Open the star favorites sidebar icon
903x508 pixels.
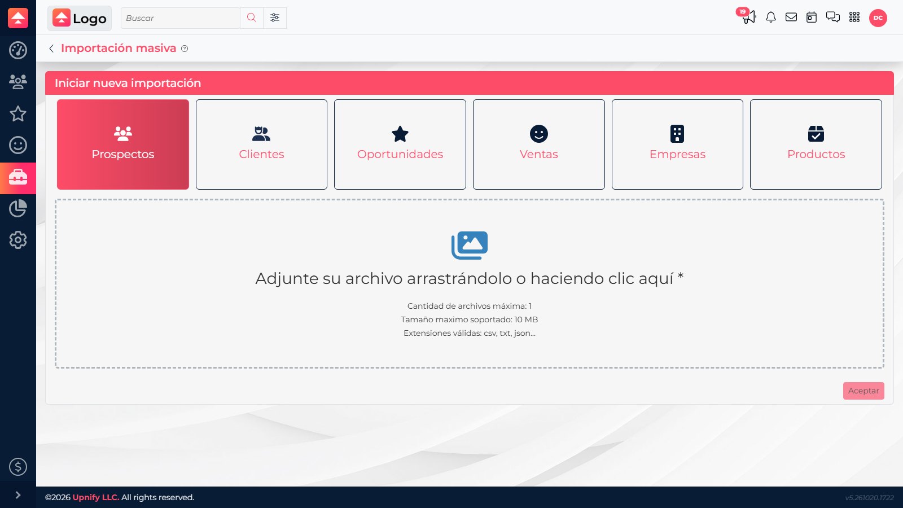click(x=18, y=113)
